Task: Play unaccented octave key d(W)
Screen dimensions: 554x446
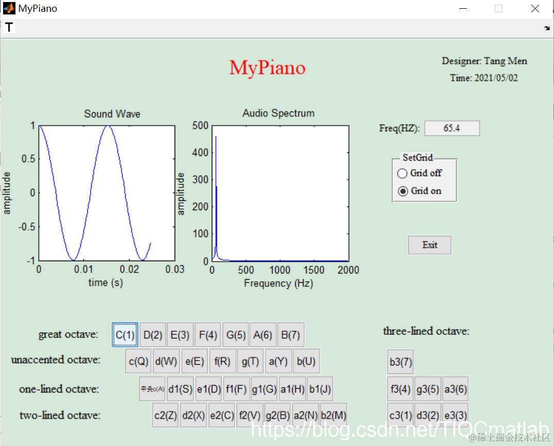Action: pyautogui.click(x=166, y=361)
